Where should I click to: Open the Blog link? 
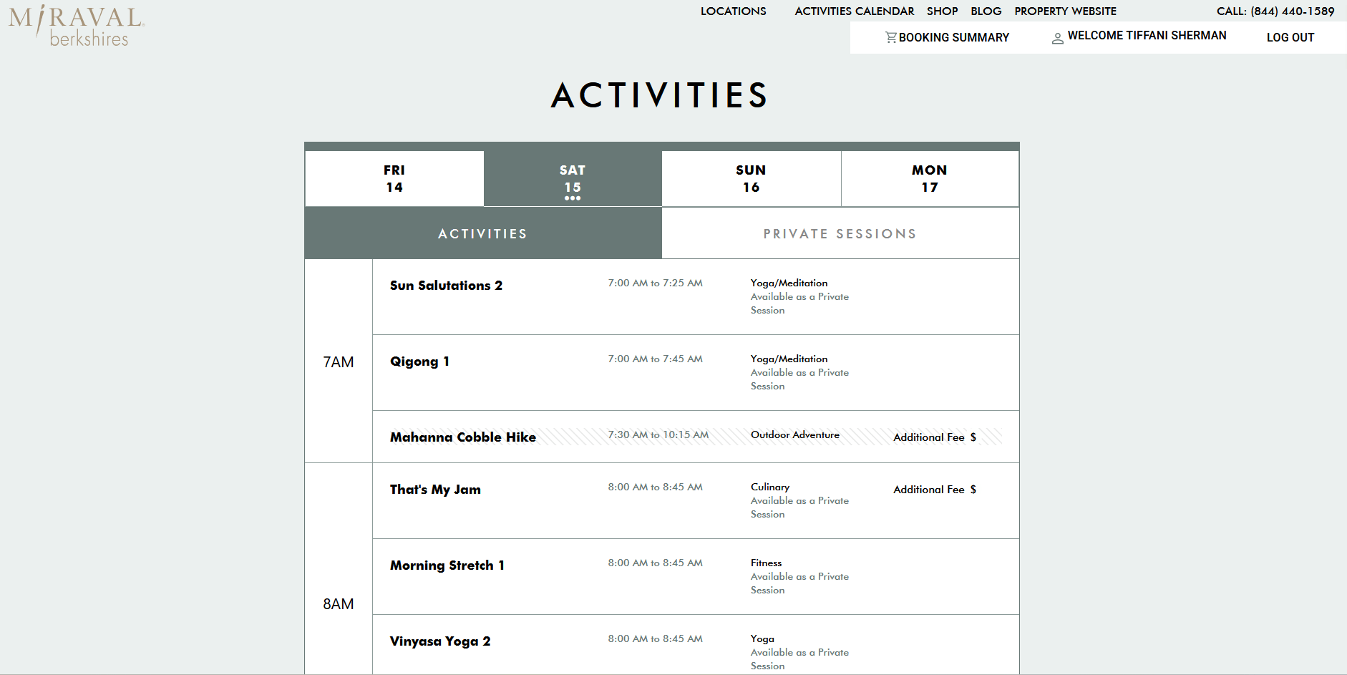[x=986, y=11]
